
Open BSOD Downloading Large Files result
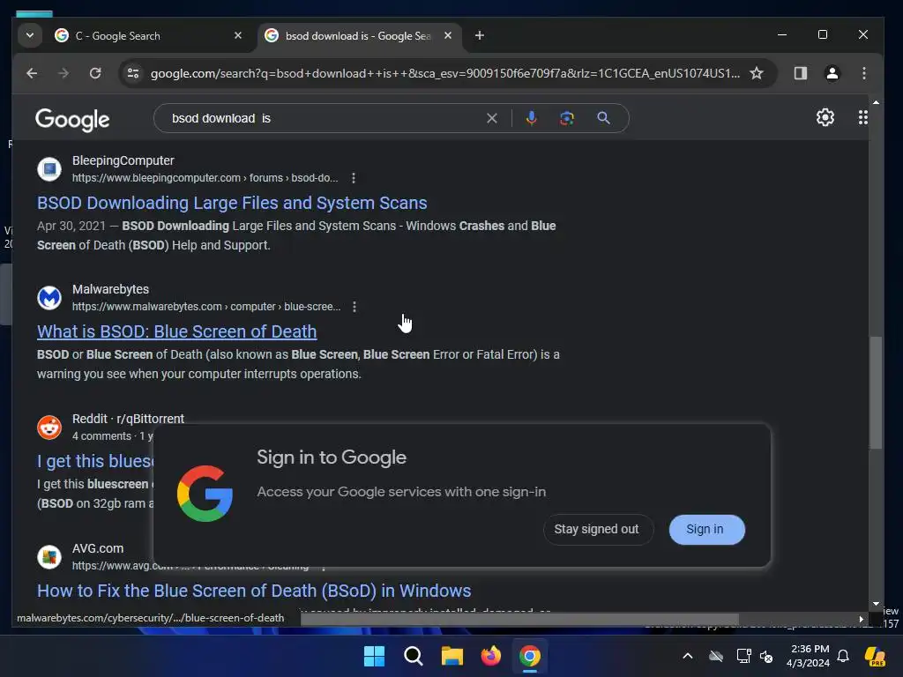(232, 203)
